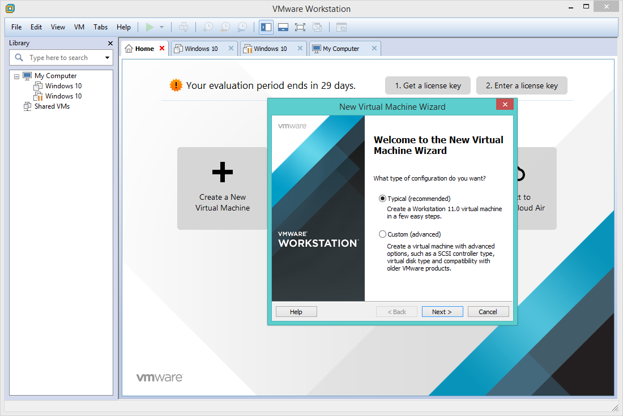Click the Full Screen mode icon
The image size is (623, 416).
click(x=300, y=27)
